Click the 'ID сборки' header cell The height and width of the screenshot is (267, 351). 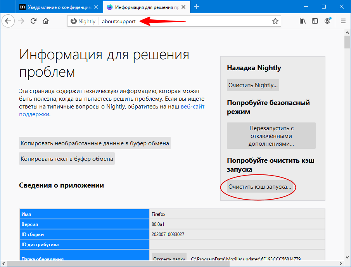85,234
